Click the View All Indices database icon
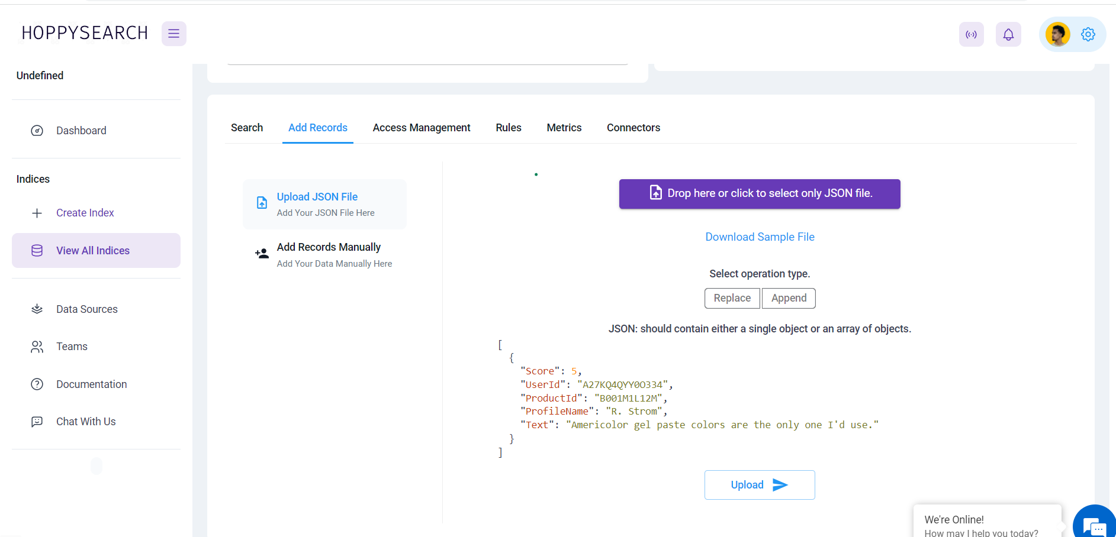 pos(37,251)
